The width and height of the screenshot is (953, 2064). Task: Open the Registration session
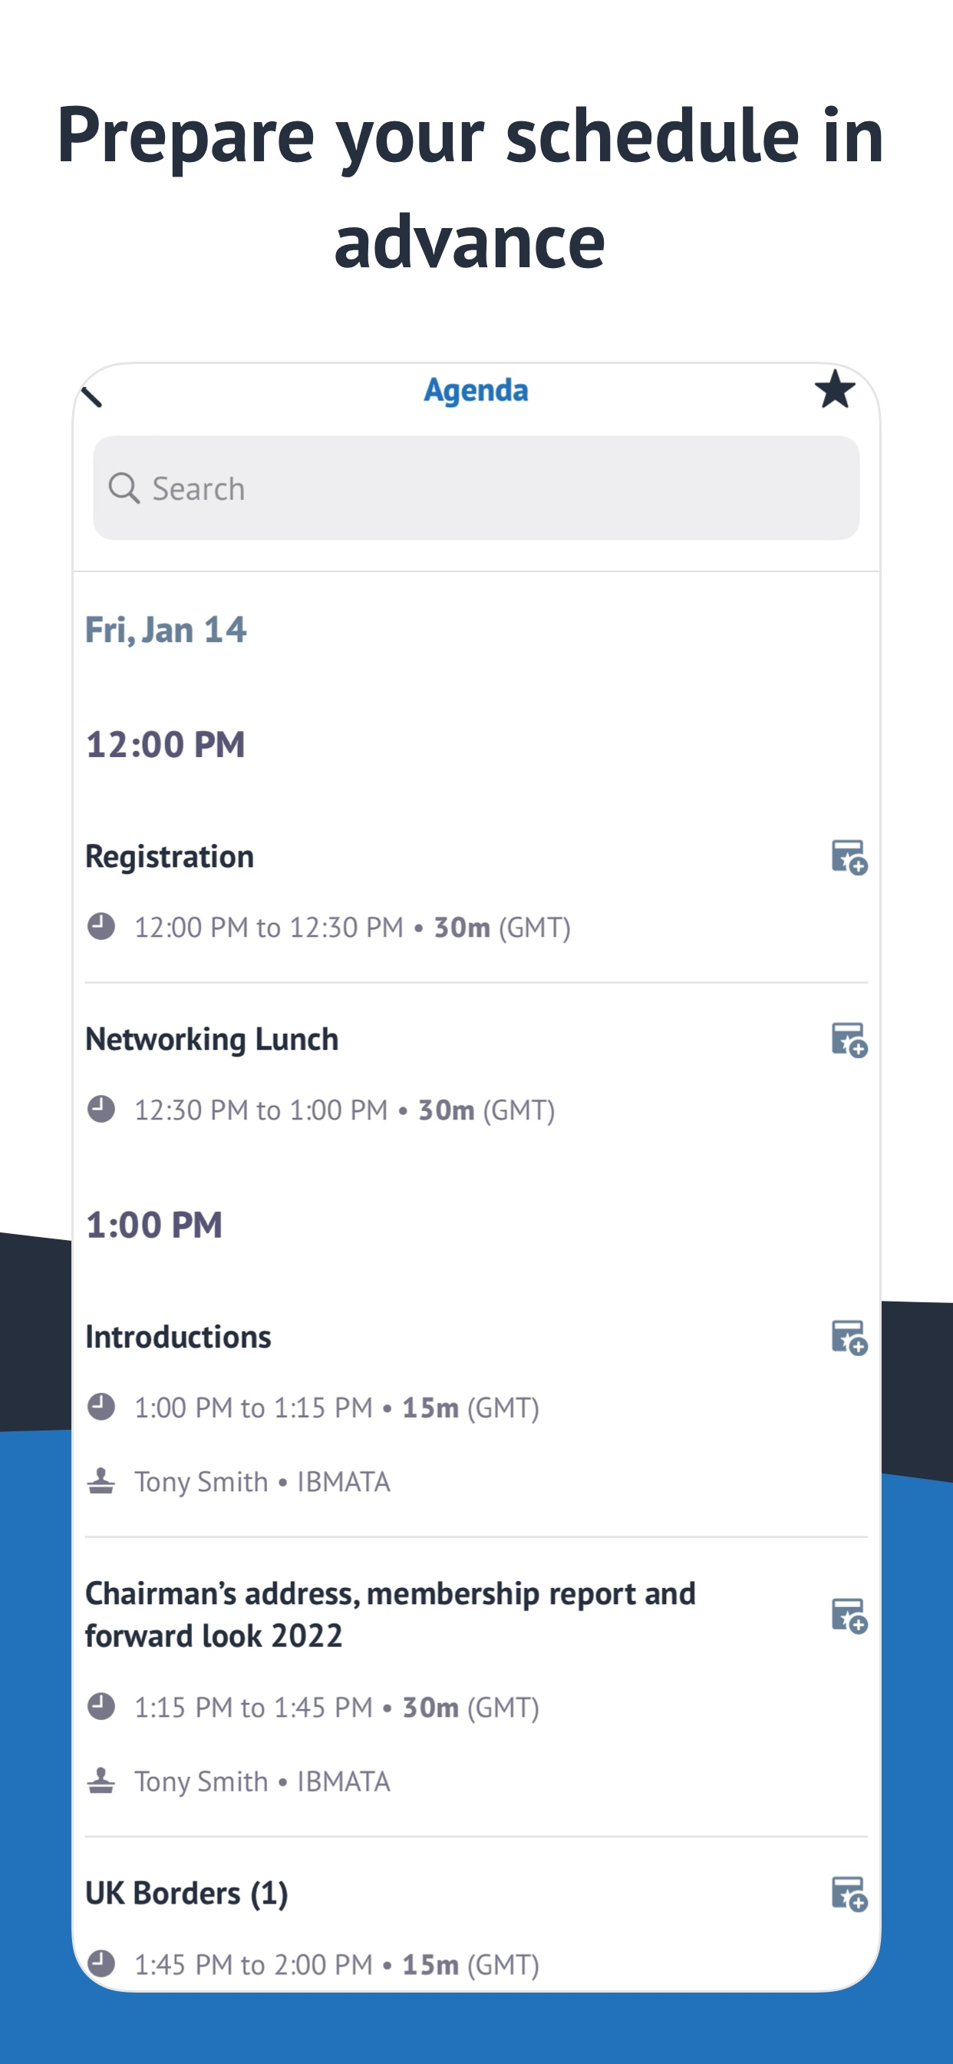476,891
